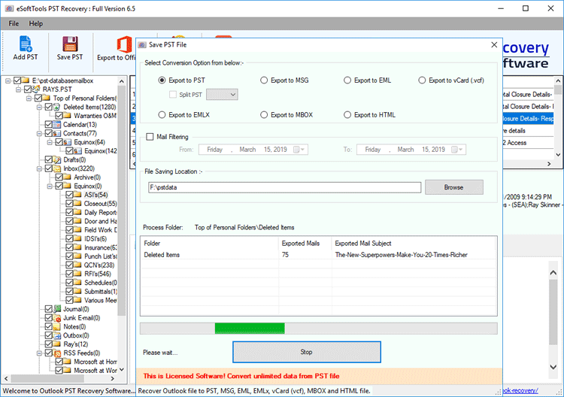Select the Submittals folder in tree
The image size is (564, 397).
[x=101, y=292]
